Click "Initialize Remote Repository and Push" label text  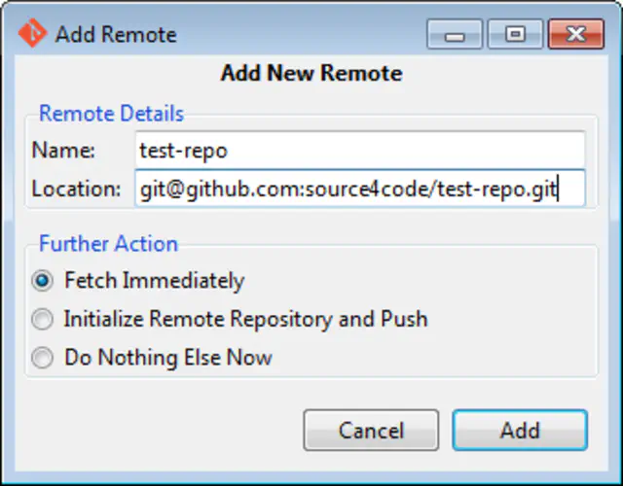(x=245, y=319)
